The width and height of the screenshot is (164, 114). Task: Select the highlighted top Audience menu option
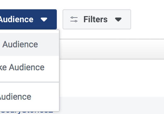(x=29, y=44)
